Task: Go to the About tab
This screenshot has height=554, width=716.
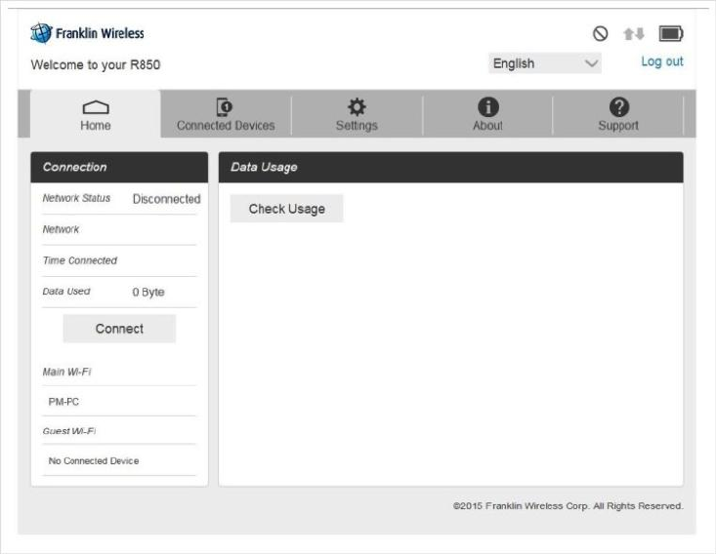Action: pos(487,114)
